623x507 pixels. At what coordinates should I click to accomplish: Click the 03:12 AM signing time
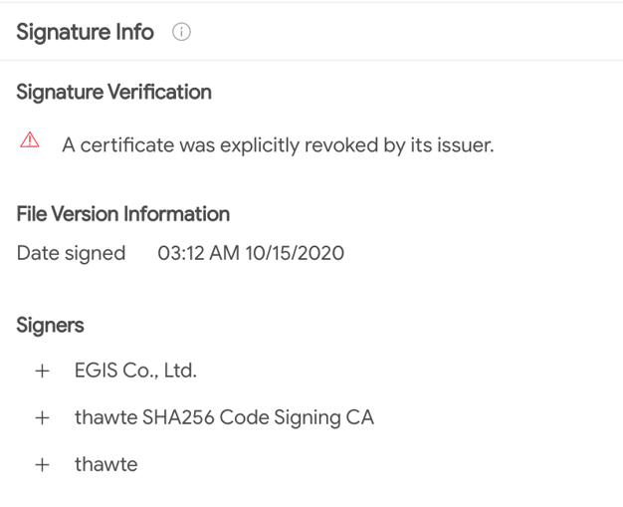coord(198,253)
